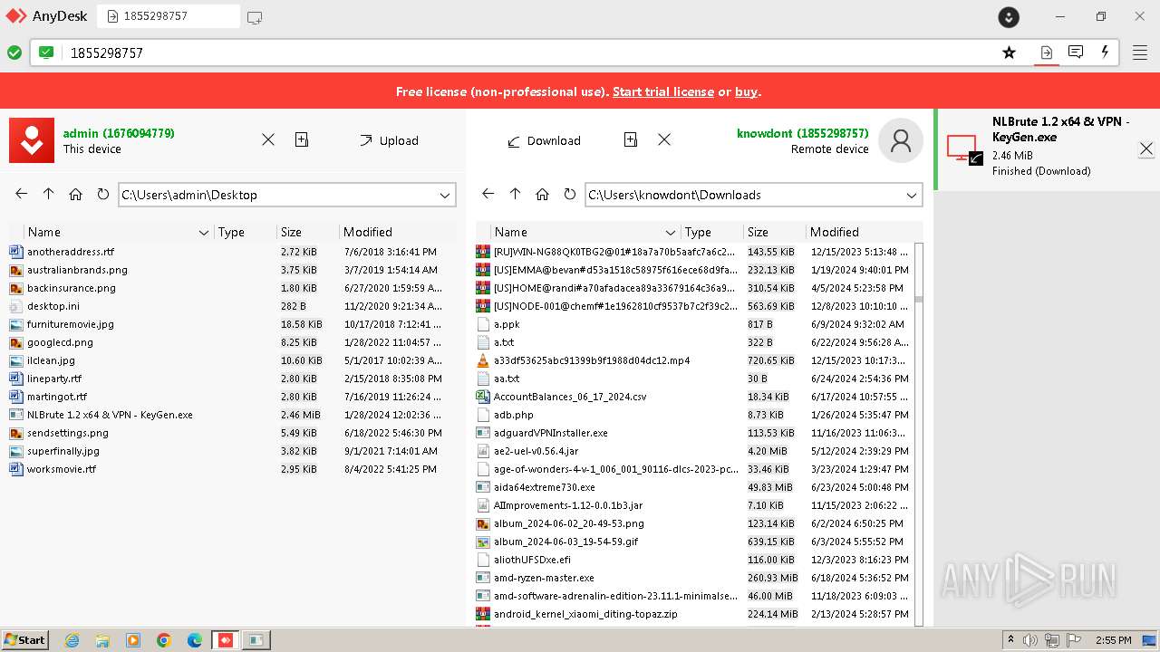The width and height of the screenshot is (1160, 652).
Task: Go back in the remote file panel
Action: pos(488,194)
